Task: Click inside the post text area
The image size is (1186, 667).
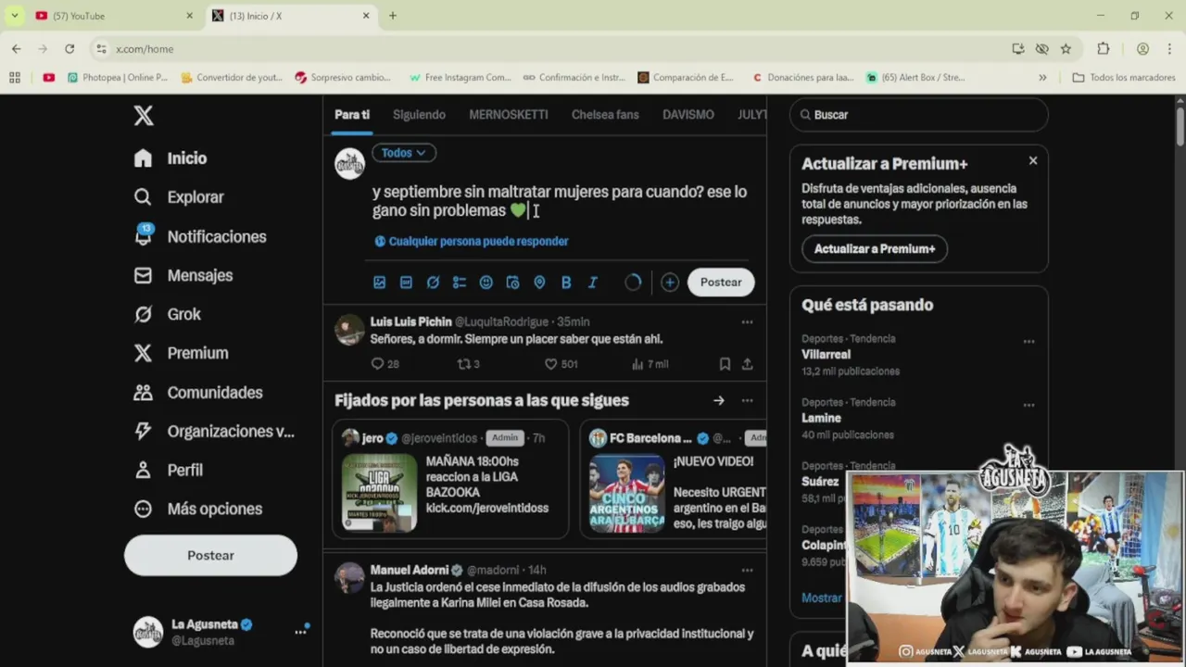Action: click(x=560, y=201)
